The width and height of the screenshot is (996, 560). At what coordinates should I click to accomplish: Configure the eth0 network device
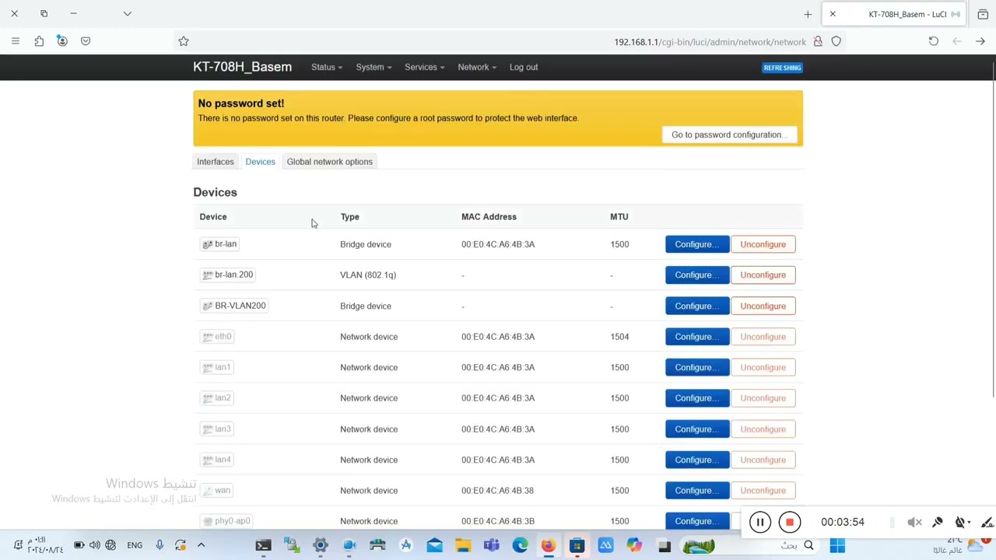coord(697,337)
